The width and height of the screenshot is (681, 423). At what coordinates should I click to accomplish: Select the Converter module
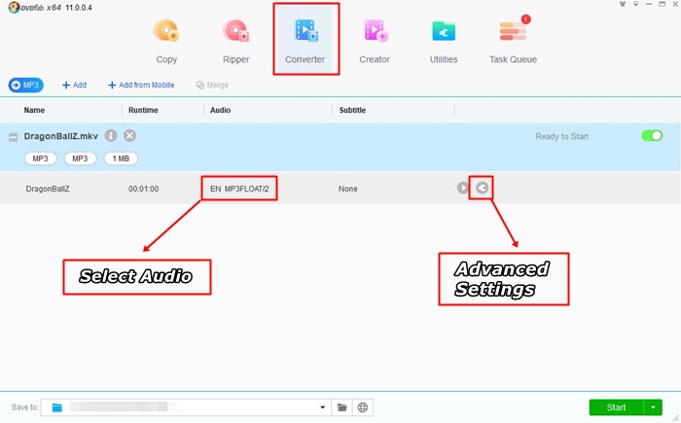click(x=305, y=41)
